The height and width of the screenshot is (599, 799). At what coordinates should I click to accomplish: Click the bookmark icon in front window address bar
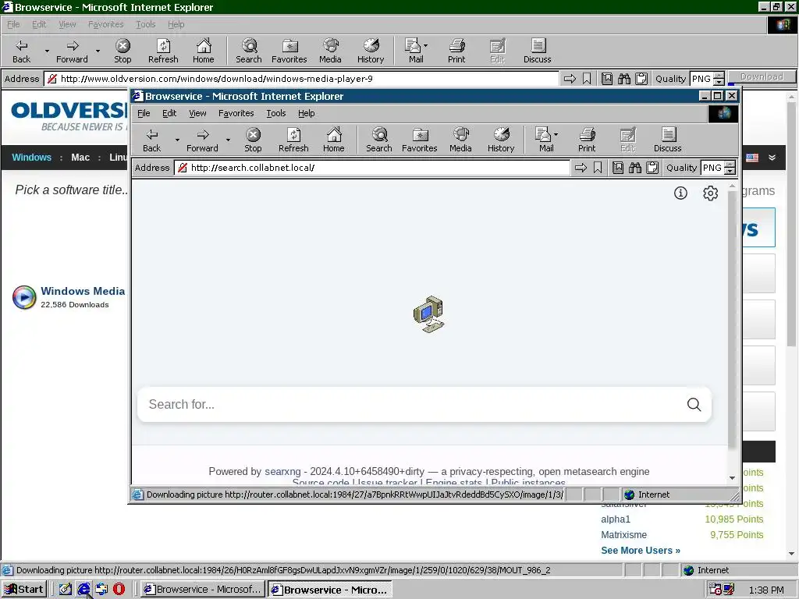[598, 168]
